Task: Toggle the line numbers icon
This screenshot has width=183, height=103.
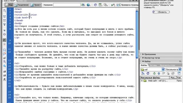Action: pyautogui.click(x=5, y=40)
